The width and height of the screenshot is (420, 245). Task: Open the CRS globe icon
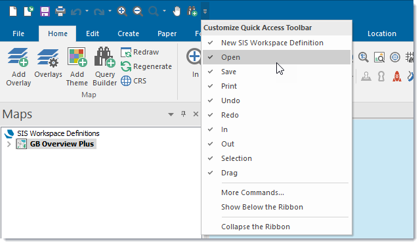click(125, 81)
